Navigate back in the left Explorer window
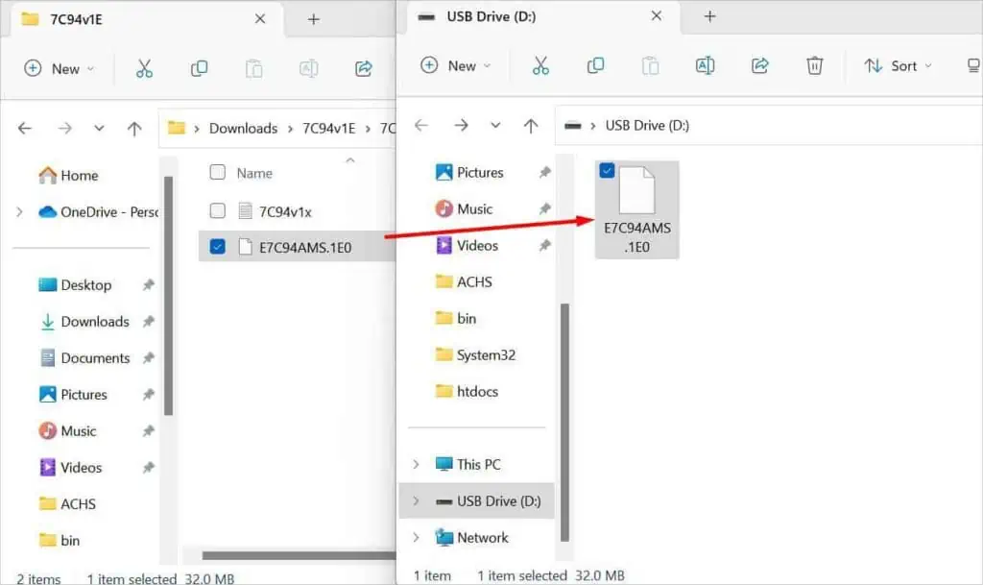This screenshot has width=983, height=585. 24,128
